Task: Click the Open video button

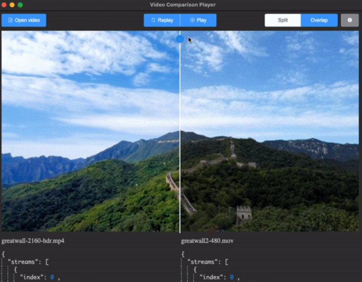Action: coord(24,20)
